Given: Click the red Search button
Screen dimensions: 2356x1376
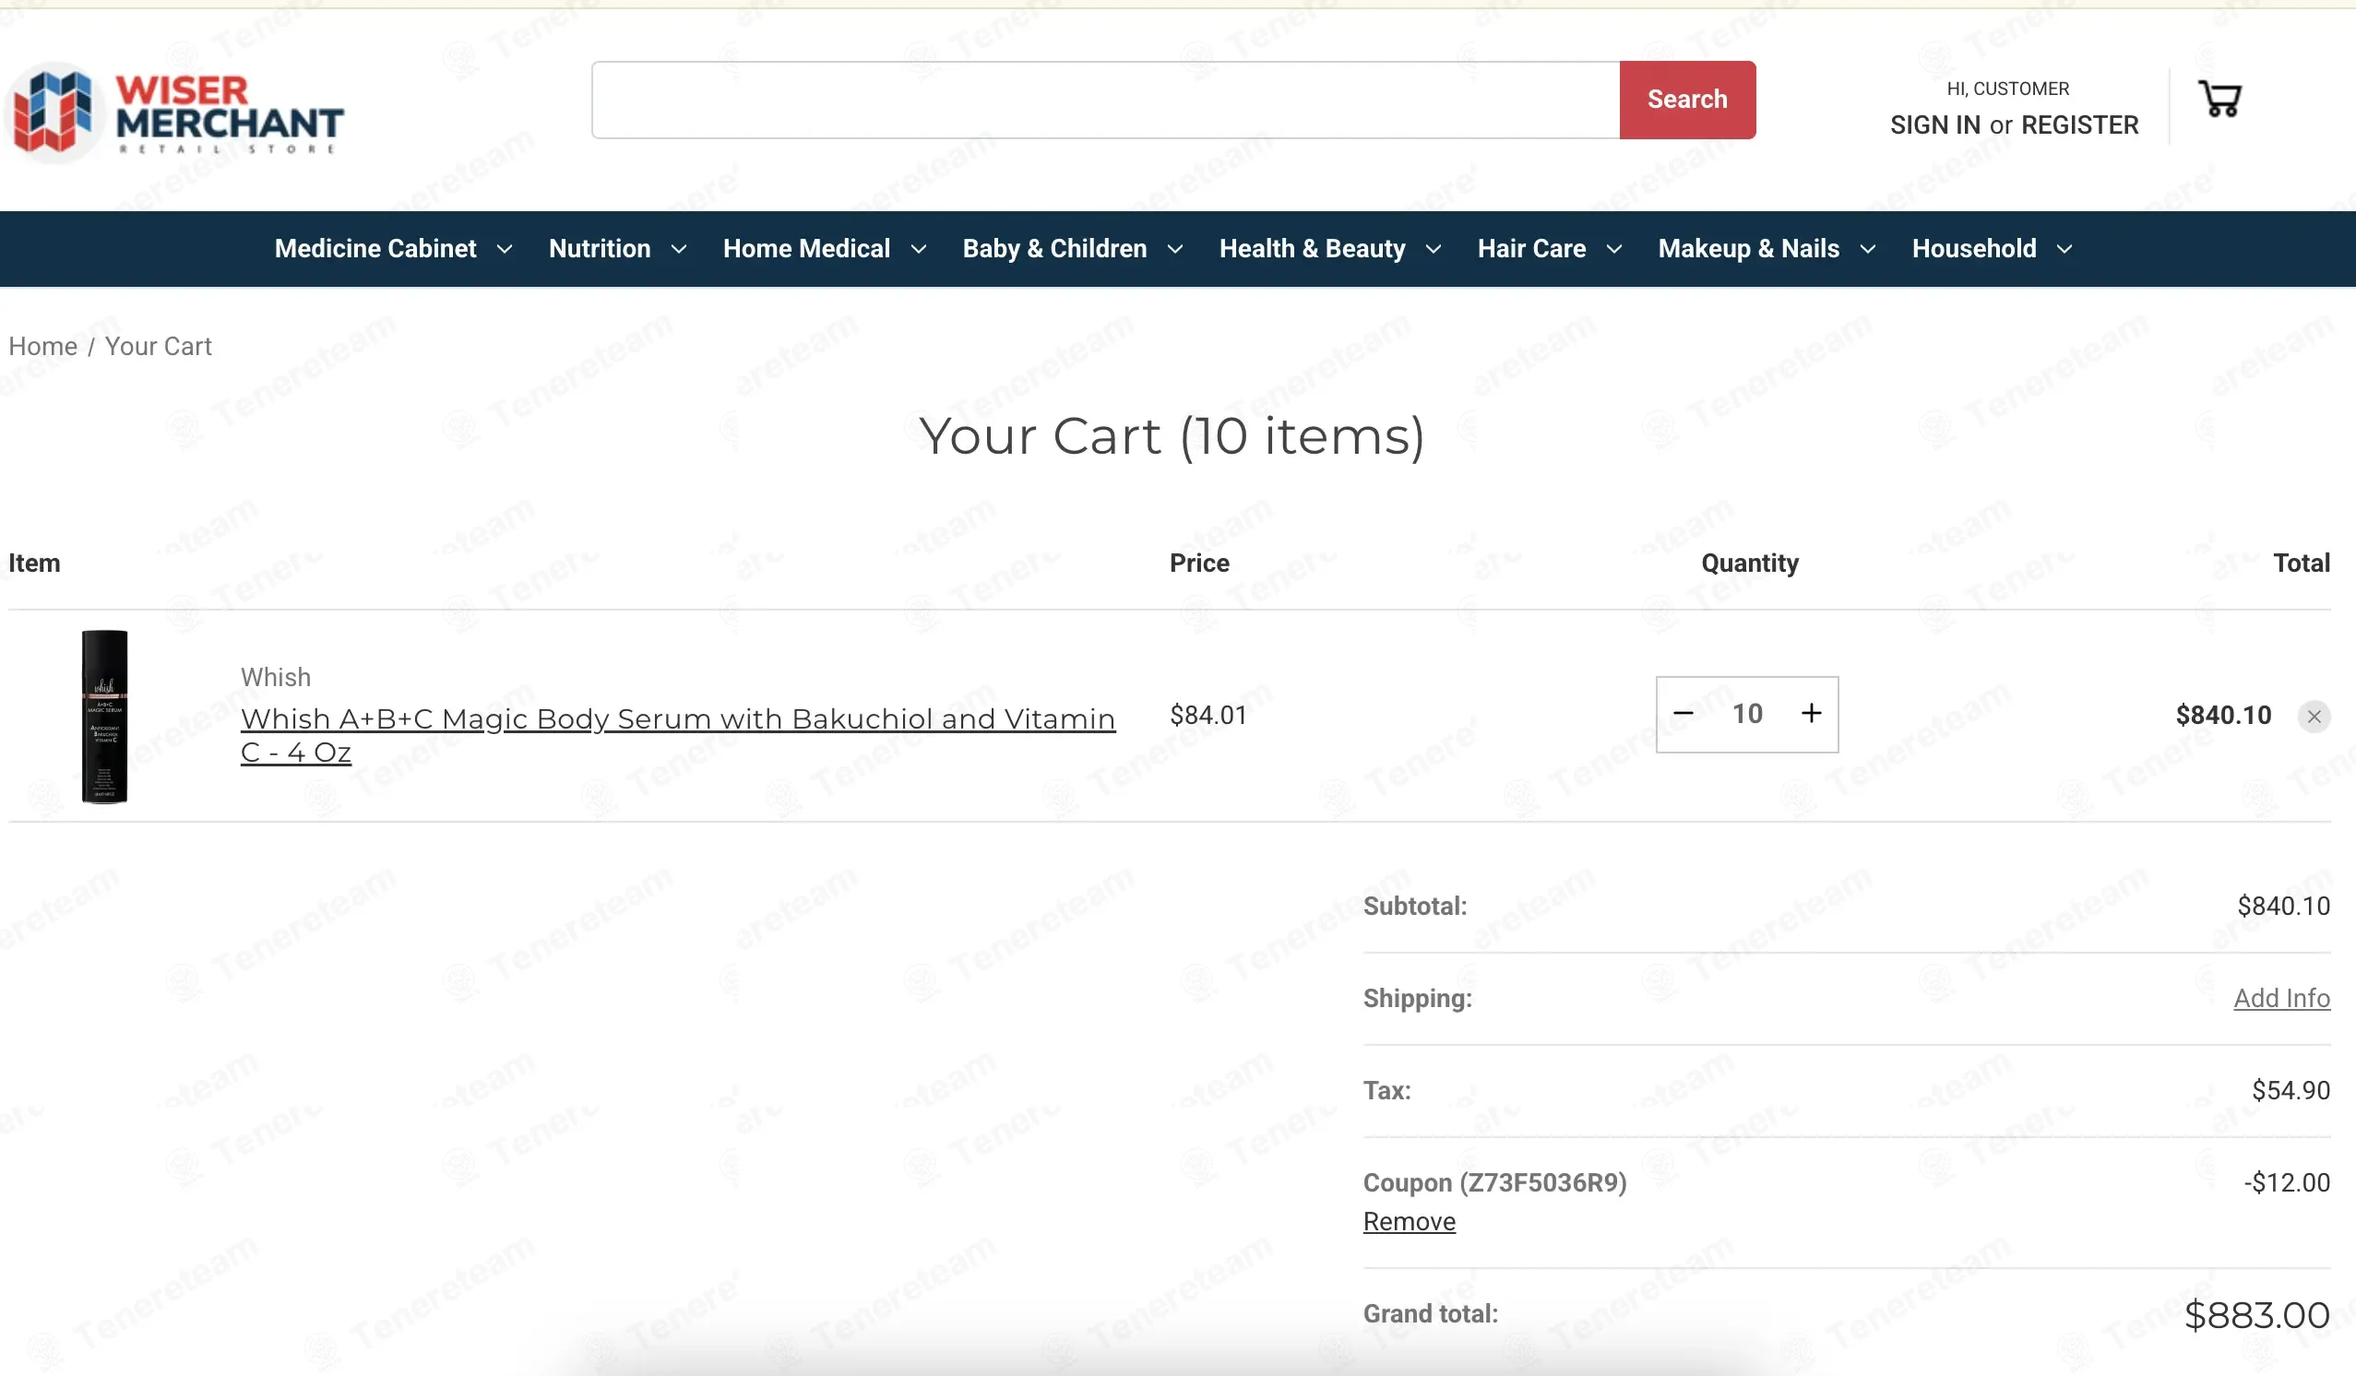Looking at the screenshot, I should pyautogui.click(x=1686, y=100).
